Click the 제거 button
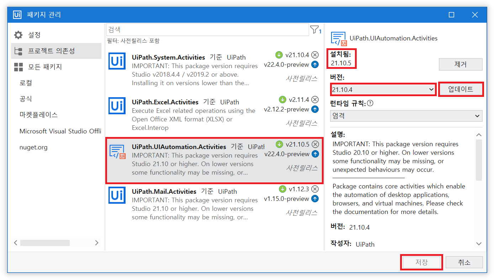494x280 pixels. [x=461, y=65]
